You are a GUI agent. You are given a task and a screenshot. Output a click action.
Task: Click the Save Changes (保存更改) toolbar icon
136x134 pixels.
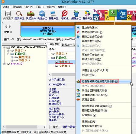click(8, 15)
